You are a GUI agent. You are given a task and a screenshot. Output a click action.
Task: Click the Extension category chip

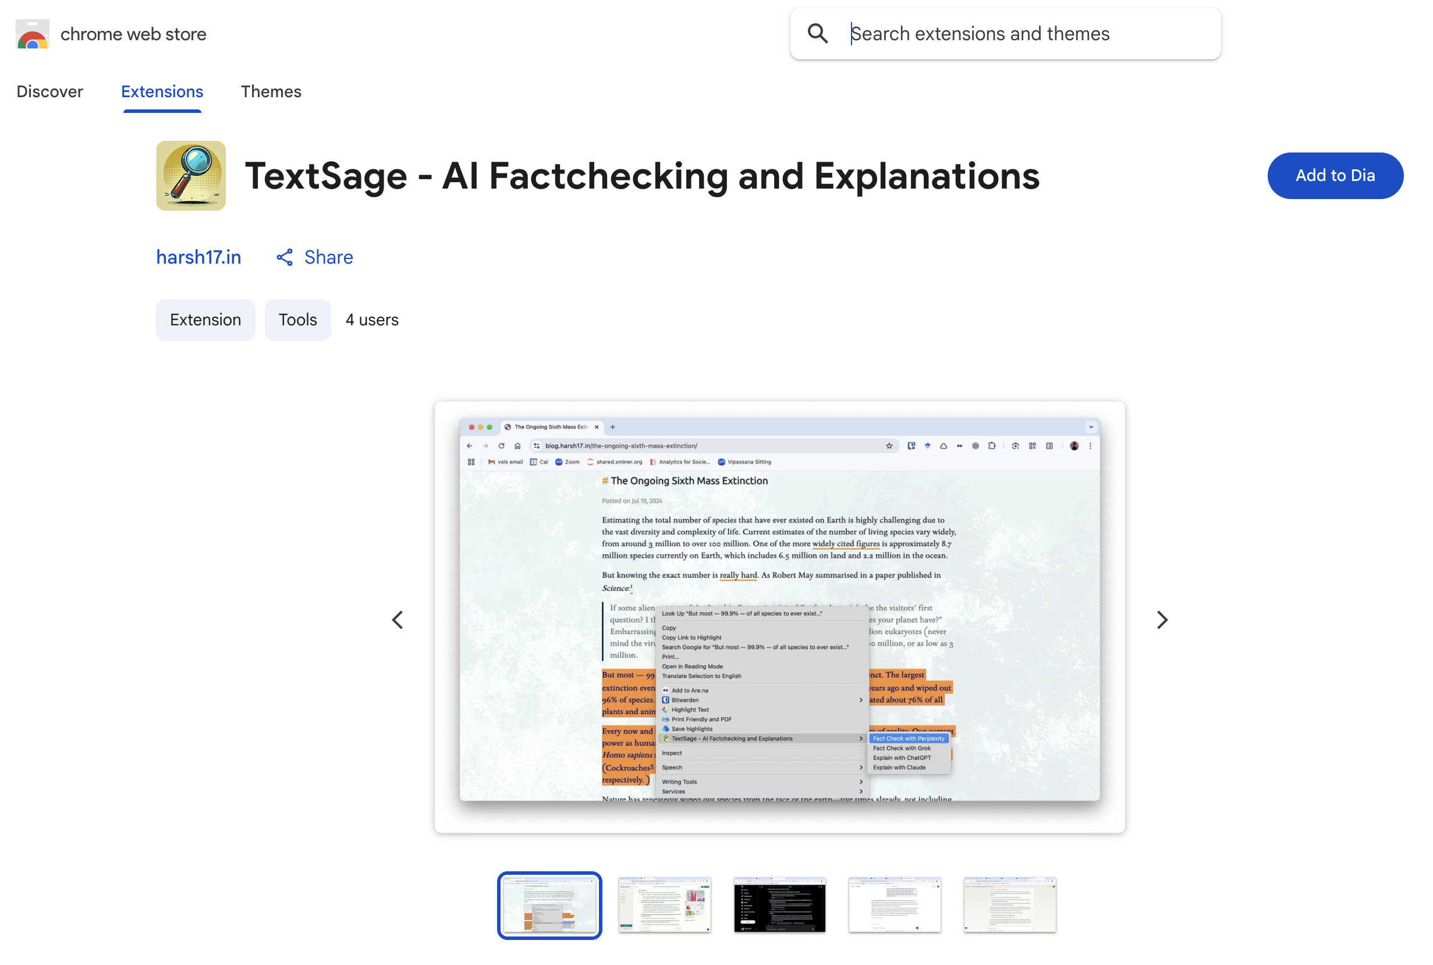[205, 320]
